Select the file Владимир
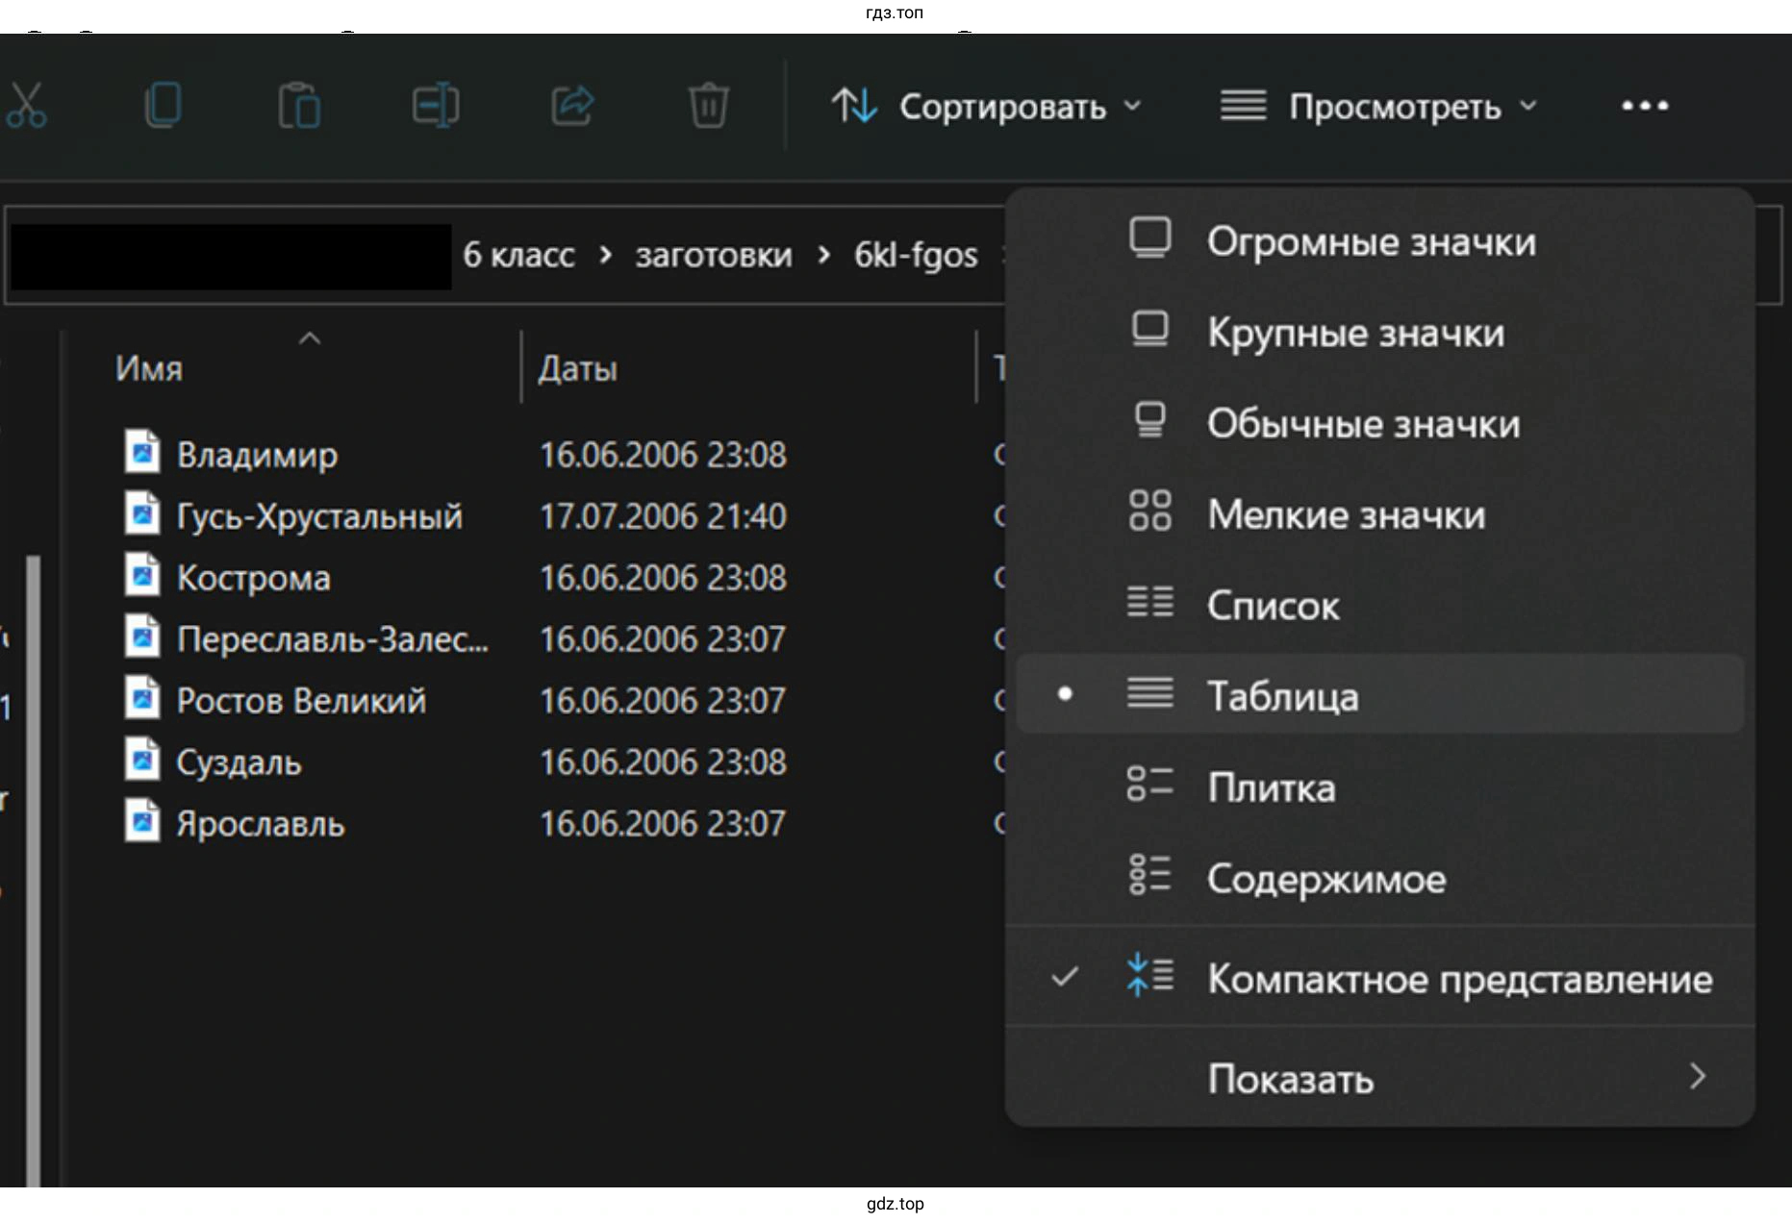The width and height of the screenshot is (1792, 1223). pyautogui.click(x=257, y=454)
